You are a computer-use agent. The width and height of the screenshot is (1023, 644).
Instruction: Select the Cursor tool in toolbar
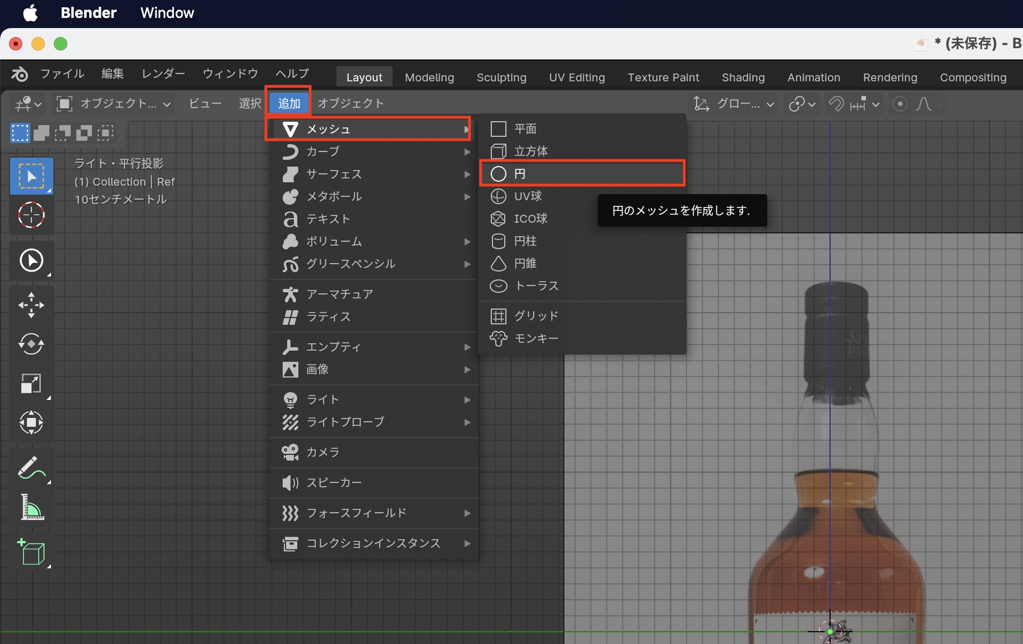tap(31, 215)
